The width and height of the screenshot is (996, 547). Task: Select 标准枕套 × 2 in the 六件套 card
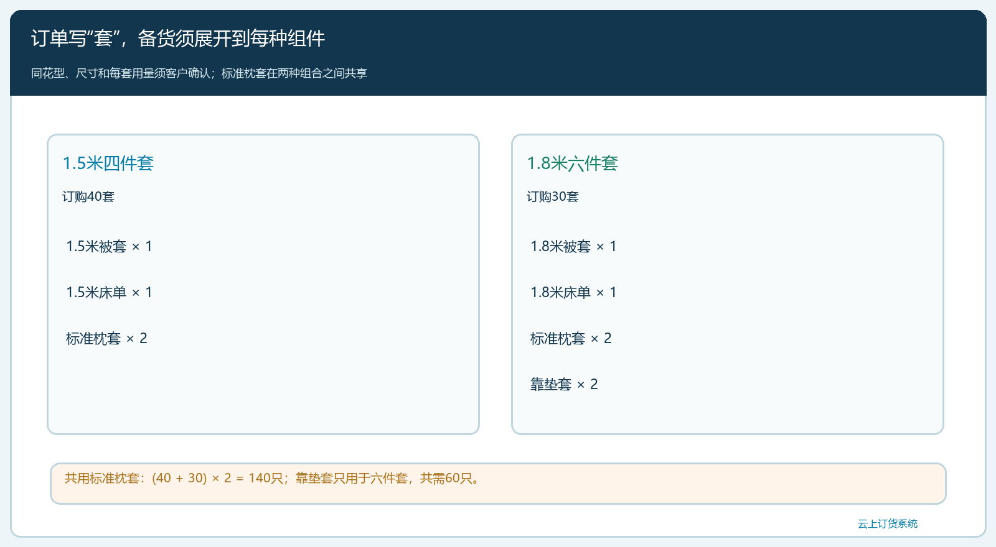[x=571, y=339]
